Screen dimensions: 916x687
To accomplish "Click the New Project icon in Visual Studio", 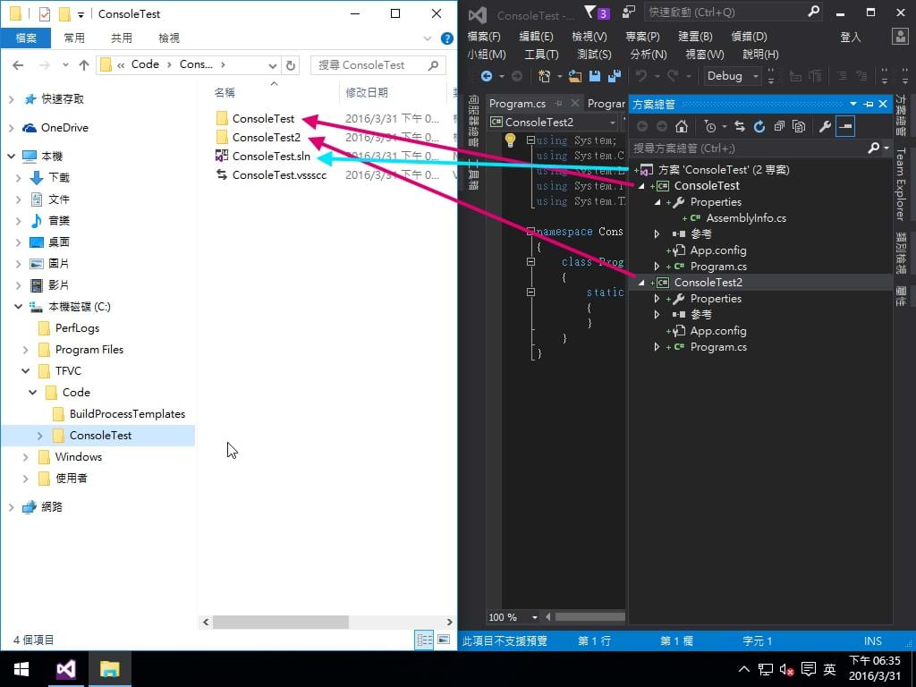I will (545, 76).
